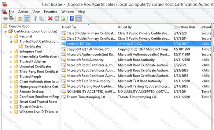The width and height of the screenshot is (214, 130).
Task: Click the 12/30/1999 expiration date cell
Action: click(182, 49)
